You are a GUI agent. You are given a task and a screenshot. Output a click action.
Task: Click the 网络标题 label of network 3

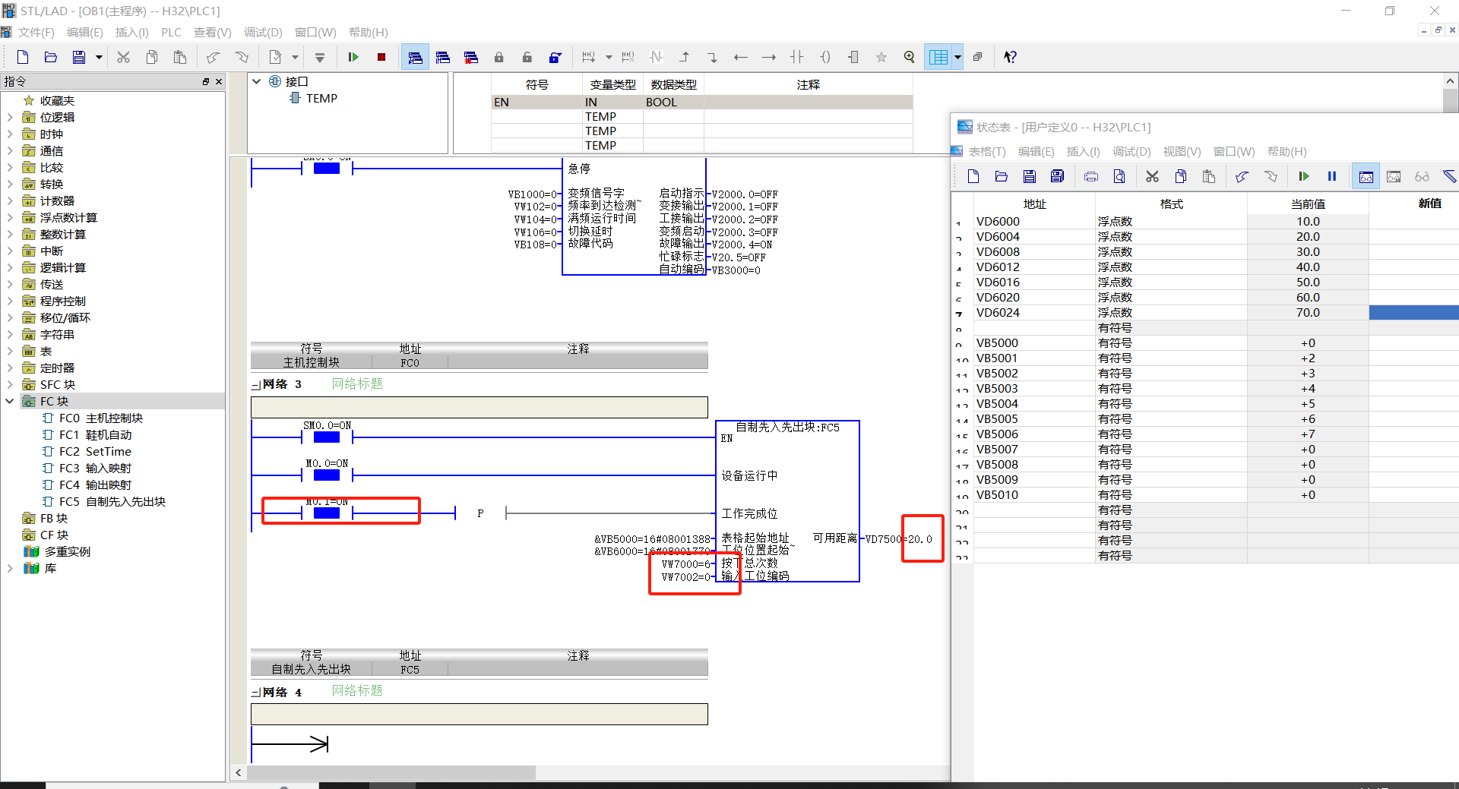pyautogui.click(x=357, y=383)
